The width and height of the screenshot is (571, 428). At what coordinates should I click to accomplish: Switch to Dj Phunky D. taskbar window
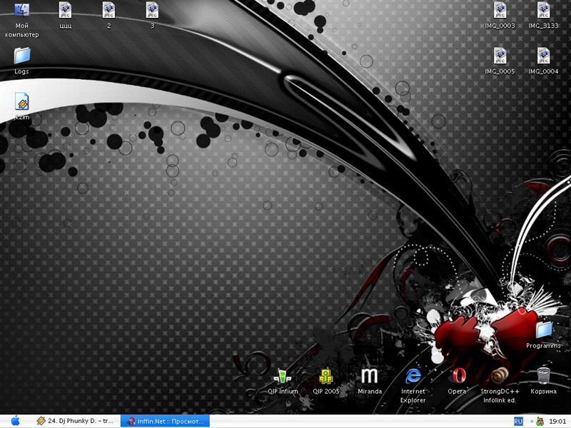75,421
